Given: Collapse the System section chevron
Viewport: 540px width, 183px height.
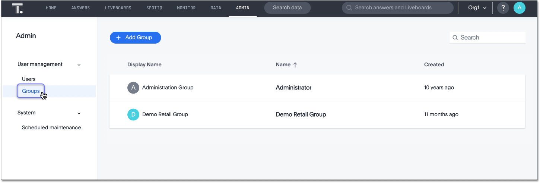Looking at the screenshot, I should click(x=79, y=113).
